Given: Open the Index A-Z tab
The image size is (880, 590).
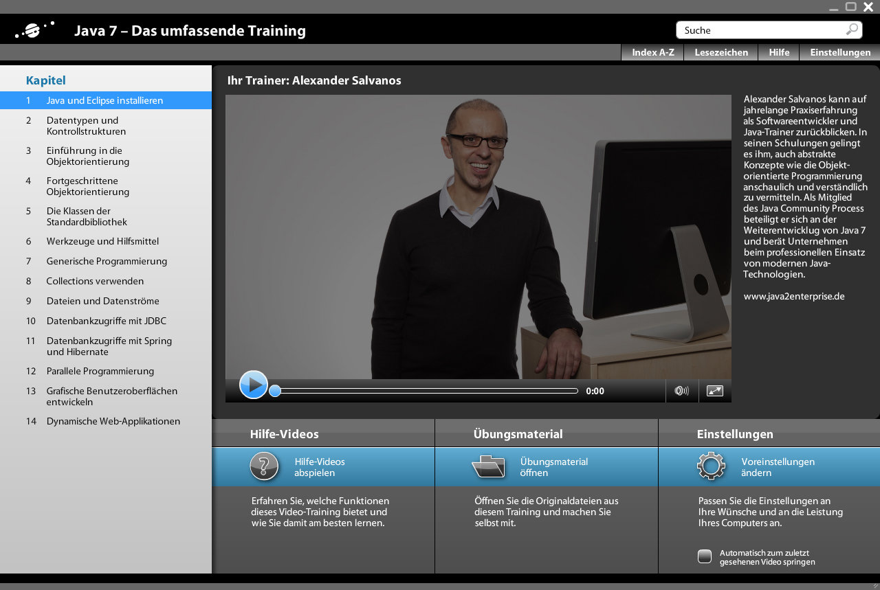Looking at the screenshot, I should 652,52.
